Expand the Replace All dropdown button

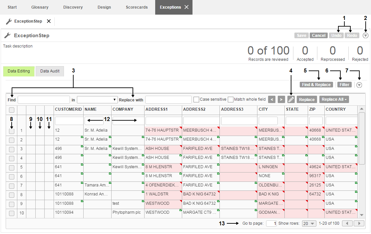pyautogui.click(x=334, y=99)
